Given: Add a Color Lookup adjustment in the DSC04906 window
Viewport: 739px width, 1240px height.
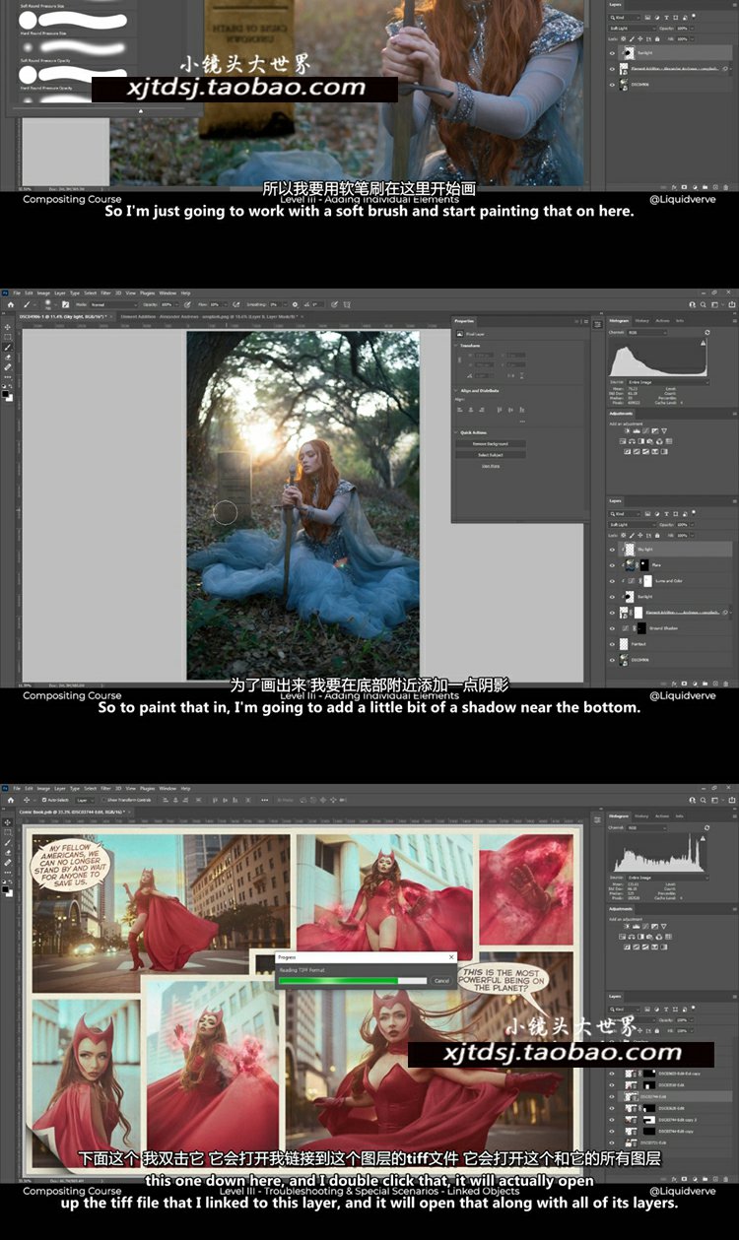Looking at the screenshot, I should (x=669, y=441).
